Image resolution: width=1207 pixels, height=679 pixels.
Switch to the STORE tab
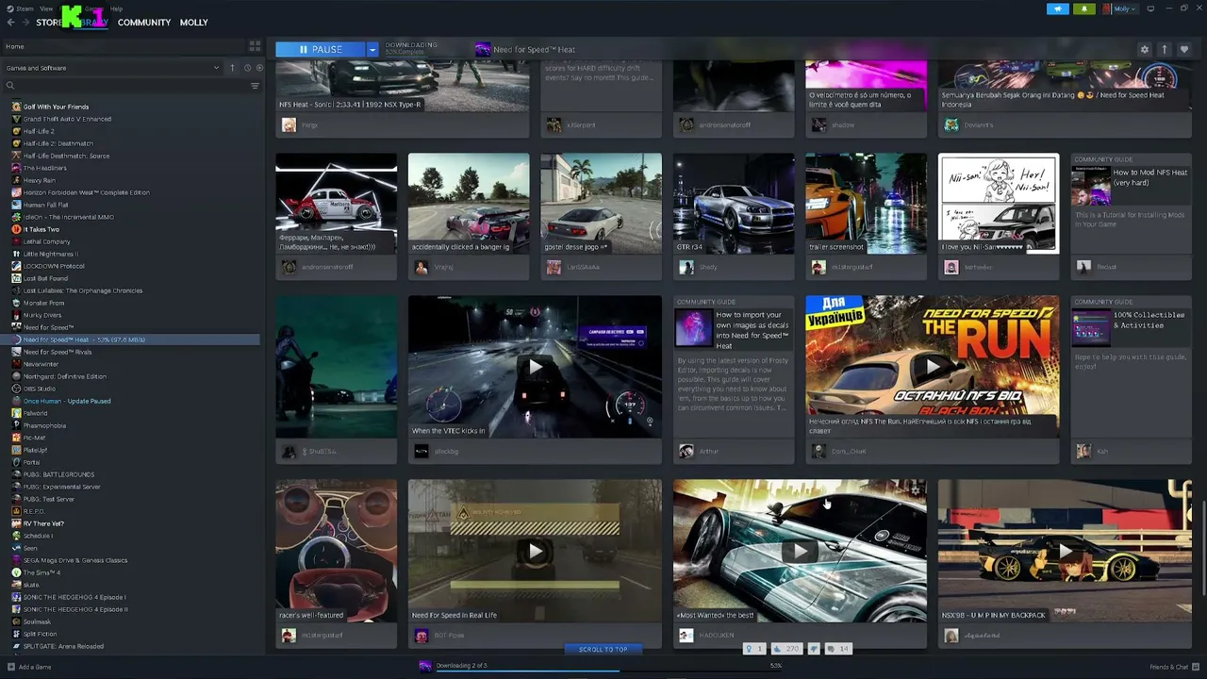[48, 22]
